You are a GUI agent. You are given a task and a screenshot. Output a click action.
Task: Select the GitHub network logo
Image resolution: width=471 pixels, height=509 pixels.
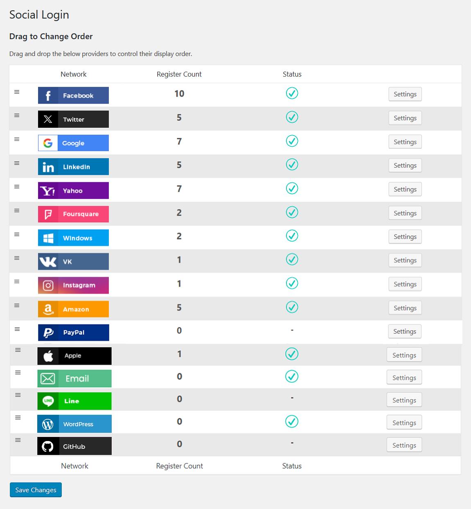(74, 446)
